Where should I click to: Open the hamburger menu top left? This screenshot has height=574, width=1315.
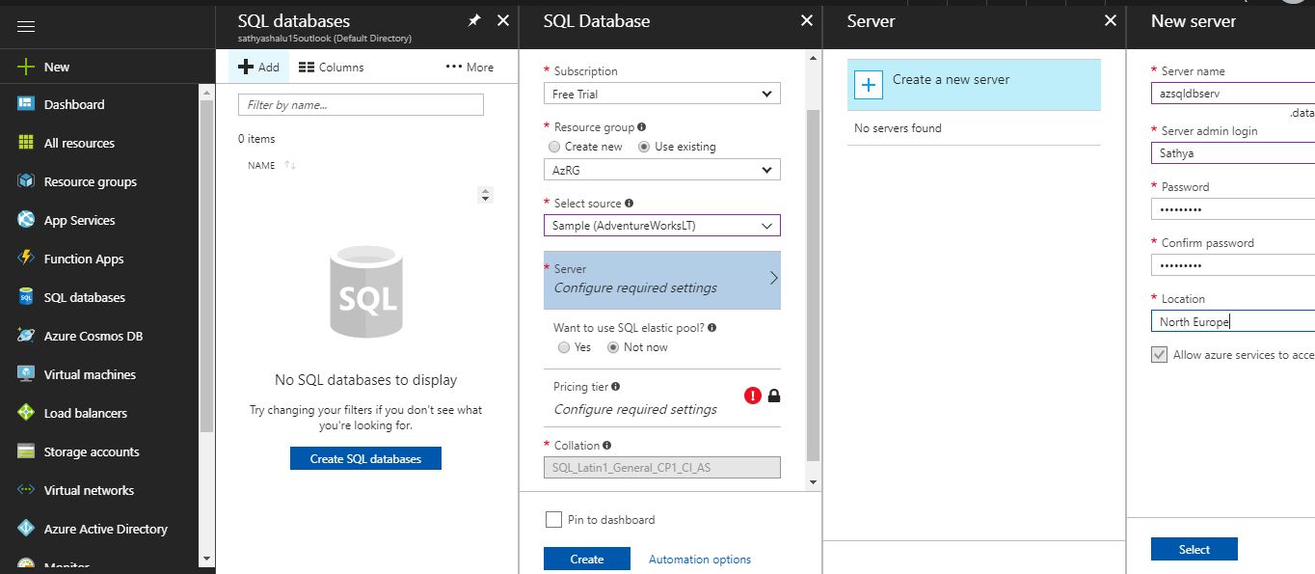tap(26, 26)
